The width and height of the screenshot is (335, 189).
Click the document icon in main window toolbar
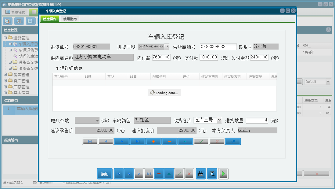coord(31,21)
